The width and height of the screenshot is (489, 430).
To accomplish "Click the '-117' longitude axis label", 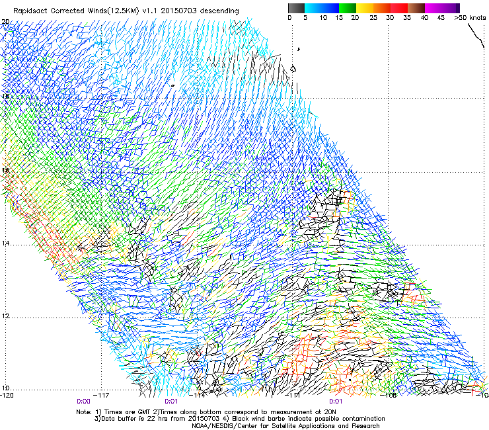I will coord(102,395).
